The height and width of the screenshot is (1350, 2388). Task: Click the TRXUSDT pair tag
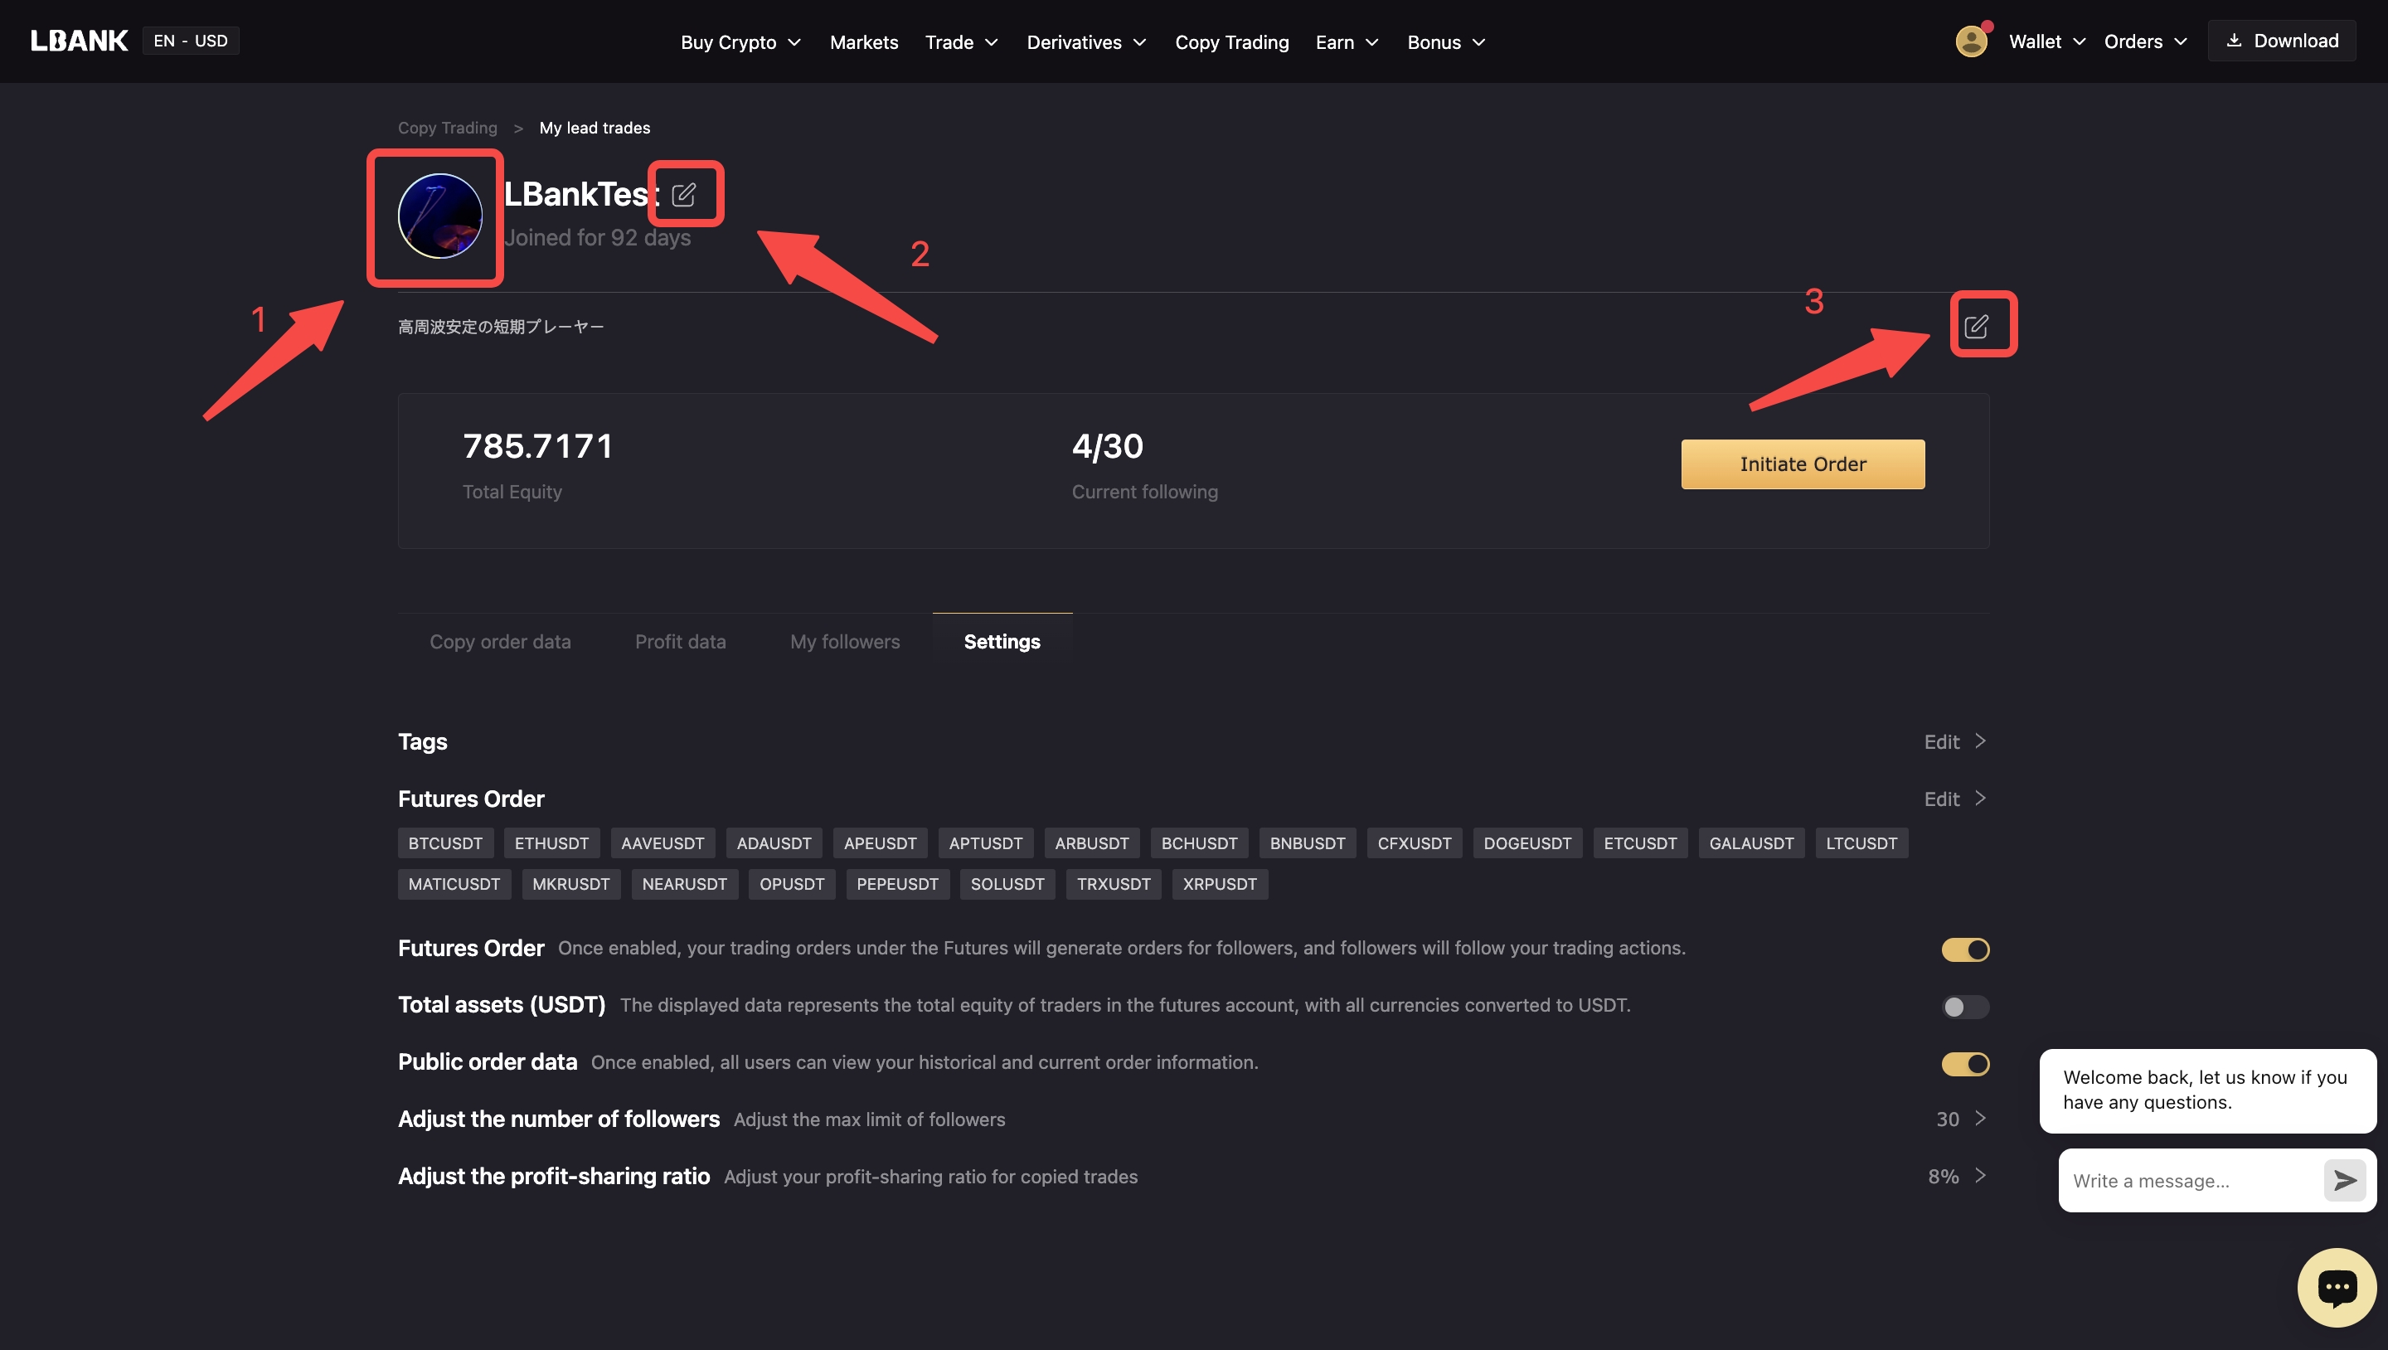point(1114,885)
